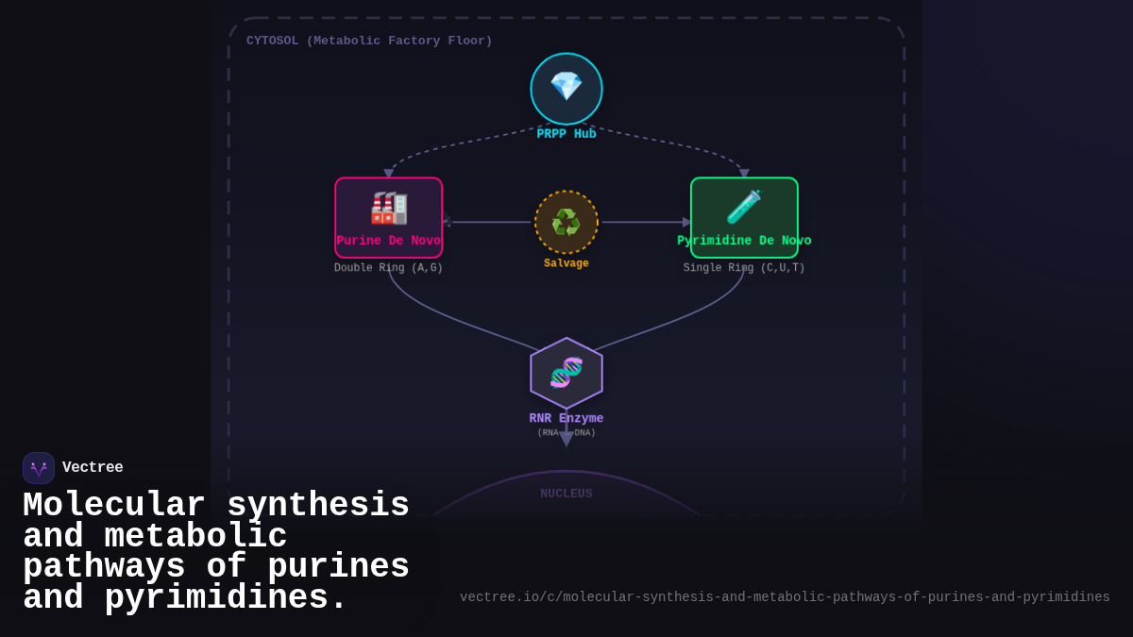Expand the NUCLEUS section at the bottom
The width and height of the screenshot is (1133, 637).
(x=566, y=493)
